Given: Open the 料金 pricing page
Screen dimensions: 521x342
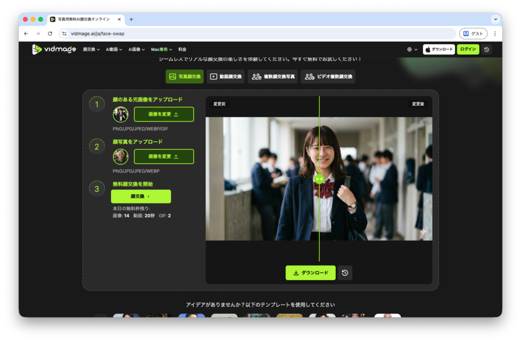Looking at the screenshot, I should 182,49.
